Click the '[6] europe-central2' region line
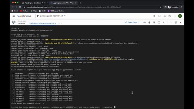This screenshot has width=194, height=109. [36, 82]
